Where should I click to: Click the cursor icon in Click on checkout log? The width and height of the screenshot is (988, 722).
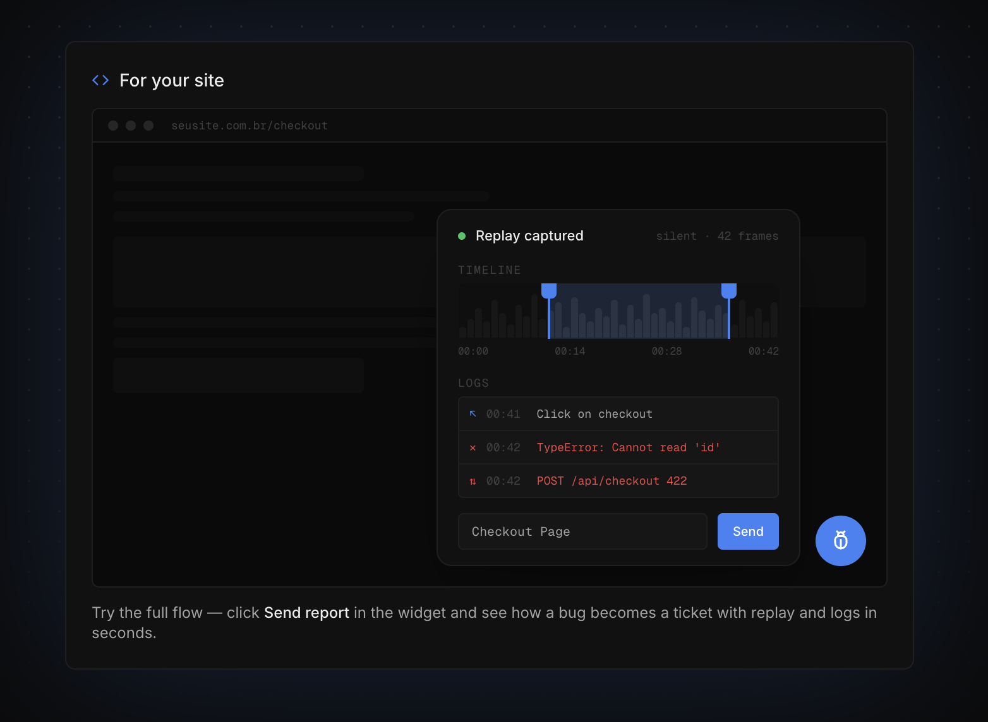[x=473, y=414]
